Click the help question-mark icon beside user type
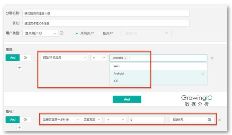This screenshot has width=232, height=135. [x=62, y=33]
